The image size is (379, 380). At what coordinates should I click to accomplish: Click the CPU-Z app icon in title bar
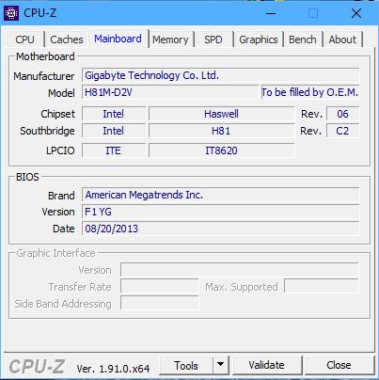(11, 13)
